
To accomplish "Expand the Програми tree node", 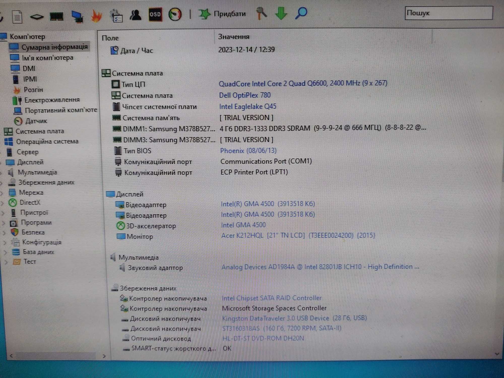I will coord(3,223).
